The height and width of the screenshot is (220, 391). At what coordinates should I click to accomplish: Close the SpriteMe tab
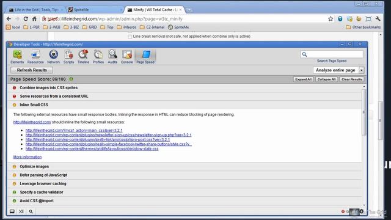121,10
